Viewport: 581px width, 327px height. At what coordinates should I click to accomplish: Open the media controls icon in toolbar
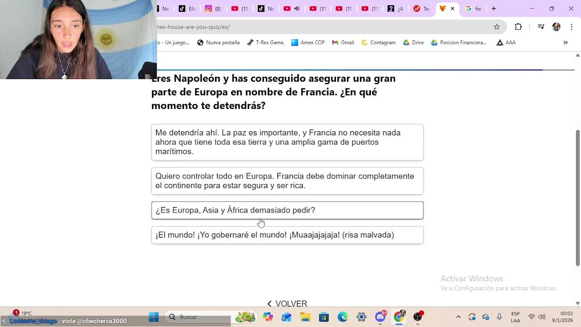[541, 27]
